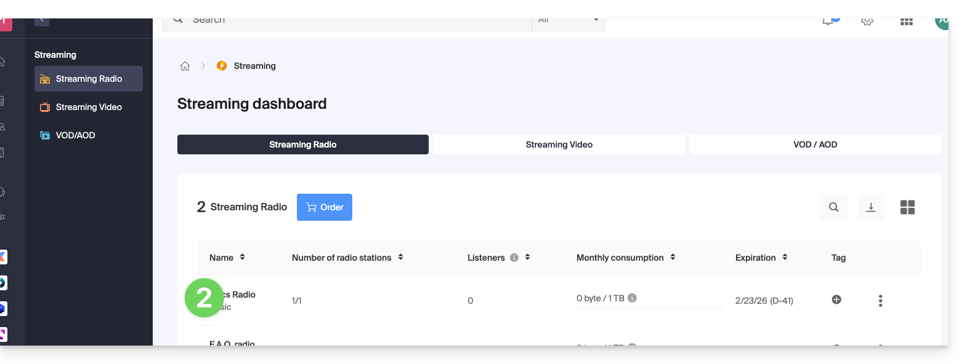Open the row three-dot actions menu
This screenshot has width=967, height=364.
tap(880, 301)
